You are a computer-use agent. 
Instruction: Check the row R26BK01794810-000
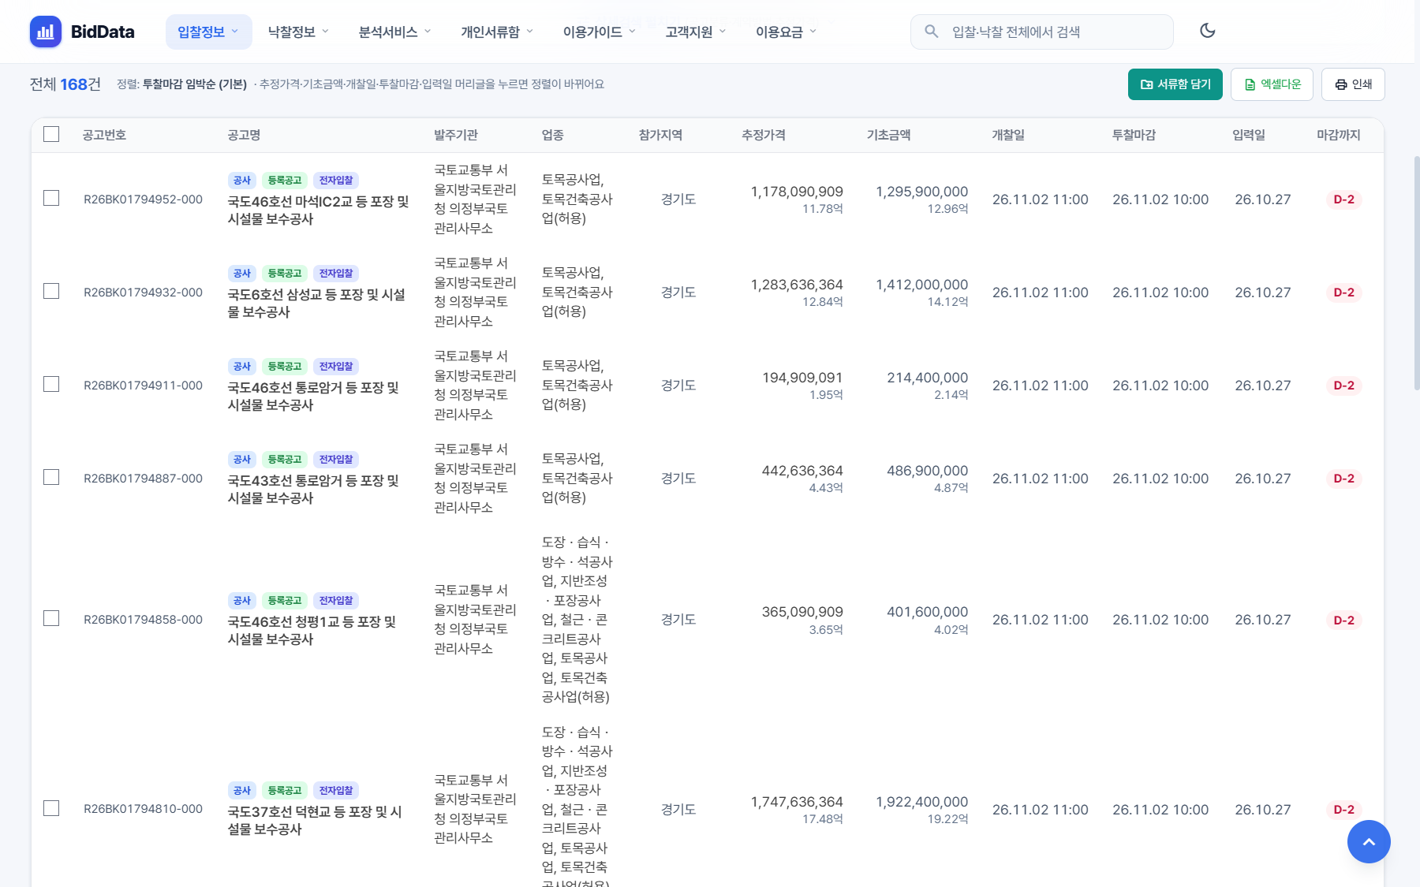click(51, 808)
